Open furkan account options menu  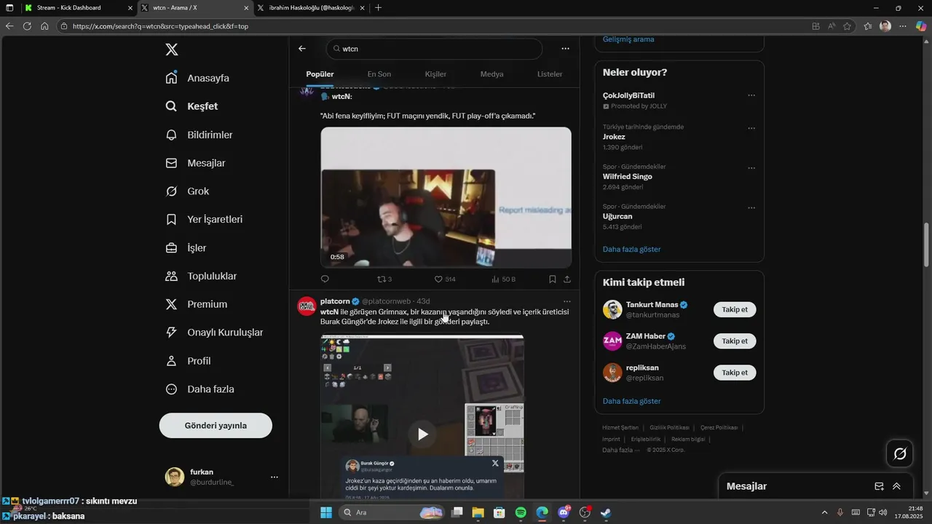[275, 477]
